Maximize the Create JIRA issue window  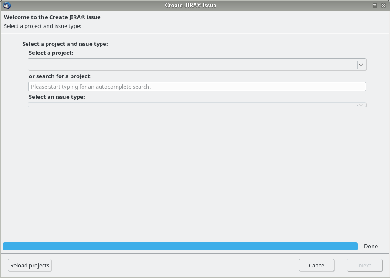tap(375, 6)
